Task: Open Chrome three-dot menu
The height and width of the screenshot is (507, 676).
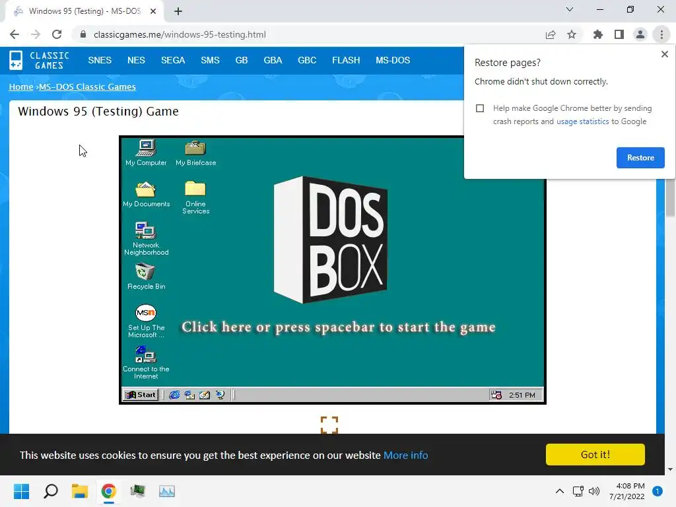Action: coord(661,34)
